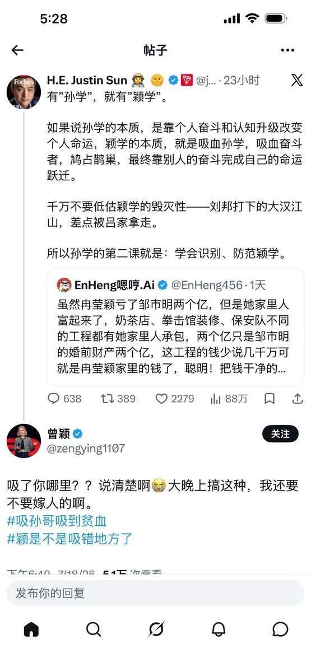The height and width of the screenshot is (672, 311).
Task: Tap the share icon on the post
Action: 298,399
